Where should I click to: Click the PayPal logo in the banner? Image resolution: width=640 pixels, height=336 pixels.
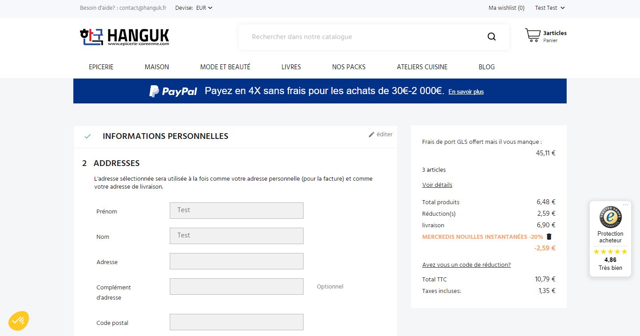(x=173, y=91)
